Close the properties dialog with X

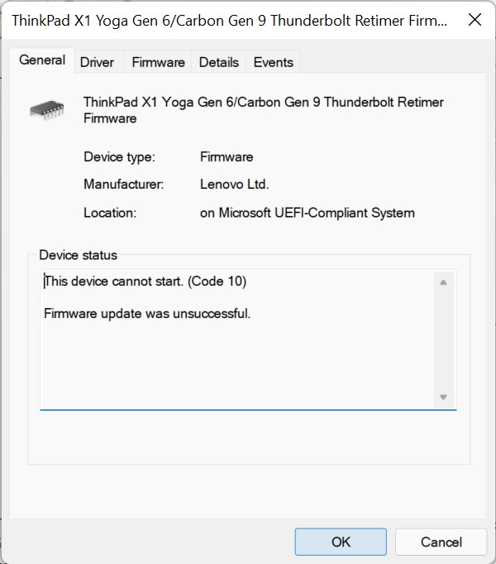click(475, 20)
